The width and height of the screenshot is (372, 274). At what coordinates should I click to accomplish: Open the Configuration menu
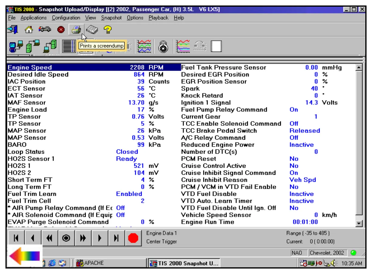pos(66,18)
